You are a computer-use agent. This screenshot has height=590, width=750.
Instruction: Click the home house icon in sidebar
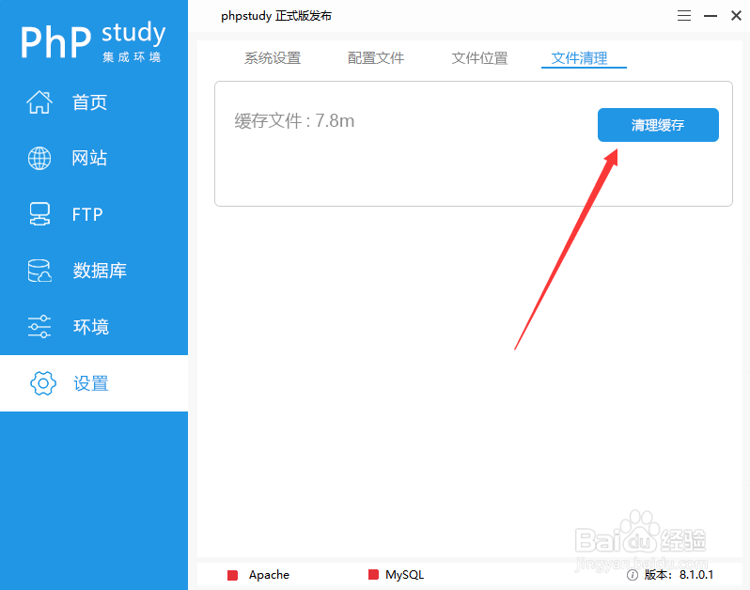[x=39, y=101]
